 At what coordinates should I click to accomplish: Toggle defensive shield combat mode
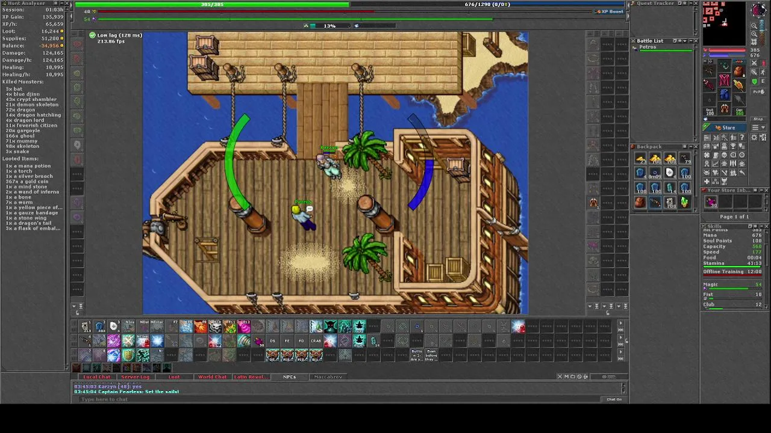pyautogui.click(x=755, y=81)
